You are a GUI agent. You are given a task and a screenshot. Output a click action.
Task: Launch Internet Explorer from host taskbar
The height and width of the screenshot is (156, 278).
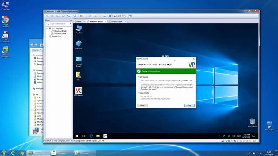pyautogui.click(x=13, y=153)
